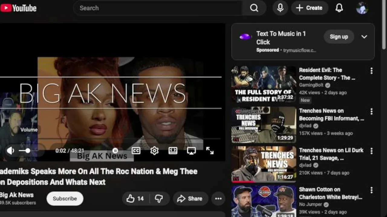Cast video with AirPlay icon
Screen dimensions: 387x217
click(x=191, y=151)
